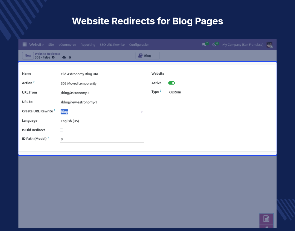Click the help mark next to ID Path (Model)
Screen dimensions: 295x231
[x=48, y=138]
